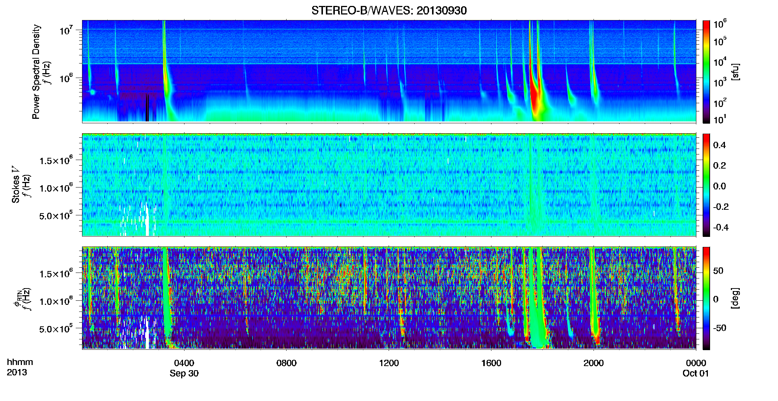Click the Stokes V spectrogram panel
The height and width of the screenshot is (401, 778).
[x=389, y=185]
